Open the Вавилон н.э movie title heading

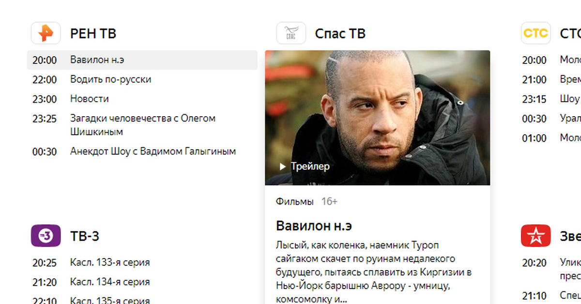314,226
